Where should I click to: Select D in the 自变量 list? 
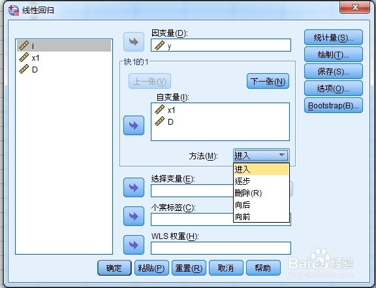tap(220, 122)
